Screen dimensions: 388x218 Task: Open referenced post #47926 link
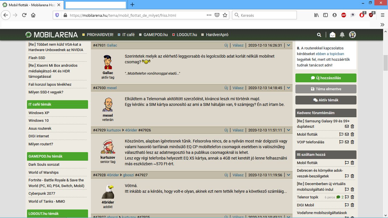point(145,130)
